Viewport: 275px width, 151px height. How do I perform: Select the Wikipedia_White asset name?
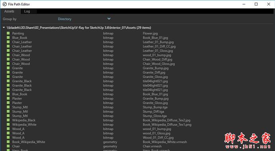(x=24, y=125)
